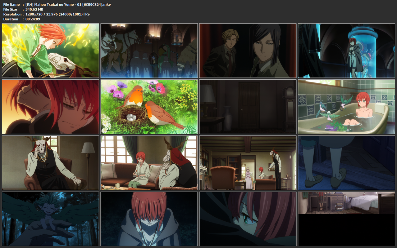Image resolution: width=397 pixels, height=248 pixels.
Task: Open thumbnail of two men in dark suits
Action: coord(248,51)
